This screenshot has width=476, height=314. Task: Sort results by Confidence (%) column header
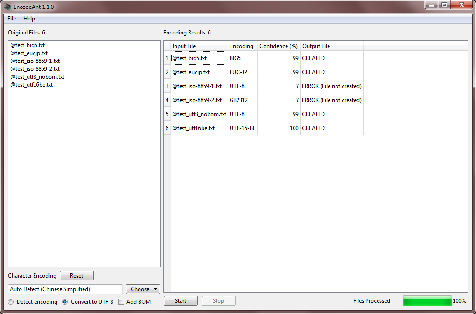278,46
